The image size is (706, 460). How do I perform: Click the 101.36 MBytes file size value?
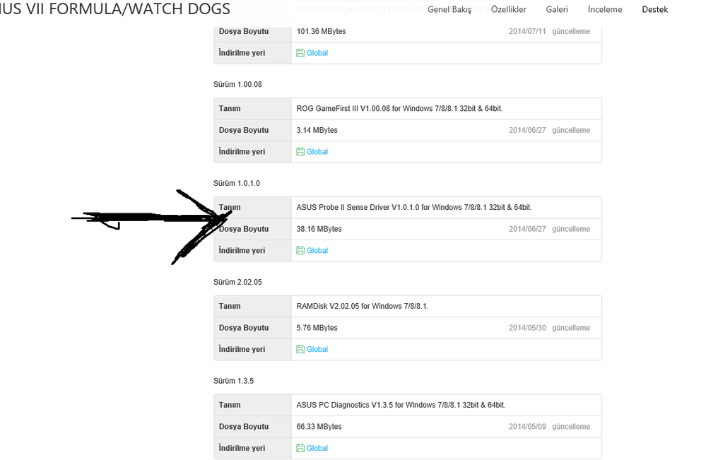[321, 31]
